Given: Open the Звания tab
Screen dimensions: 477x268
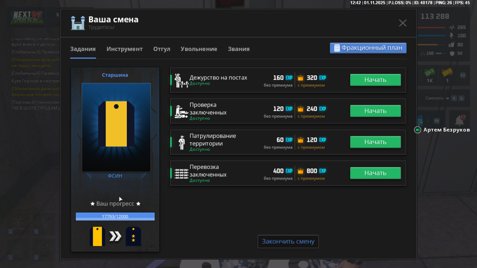Looking at the screenshot, I should [x=238, y=49].
